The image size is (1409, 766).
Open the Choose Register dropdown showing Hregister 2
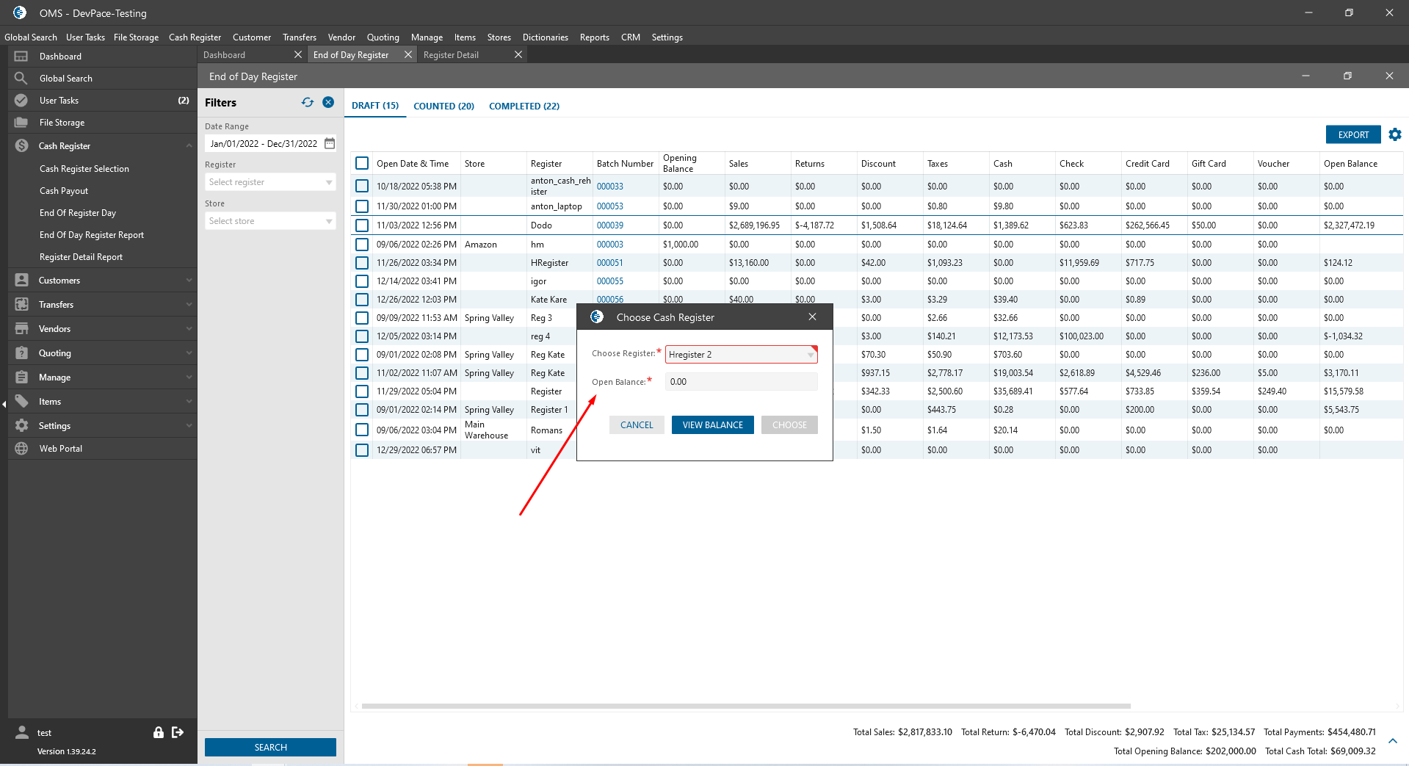pyautogui.click(x=741, y=355)
